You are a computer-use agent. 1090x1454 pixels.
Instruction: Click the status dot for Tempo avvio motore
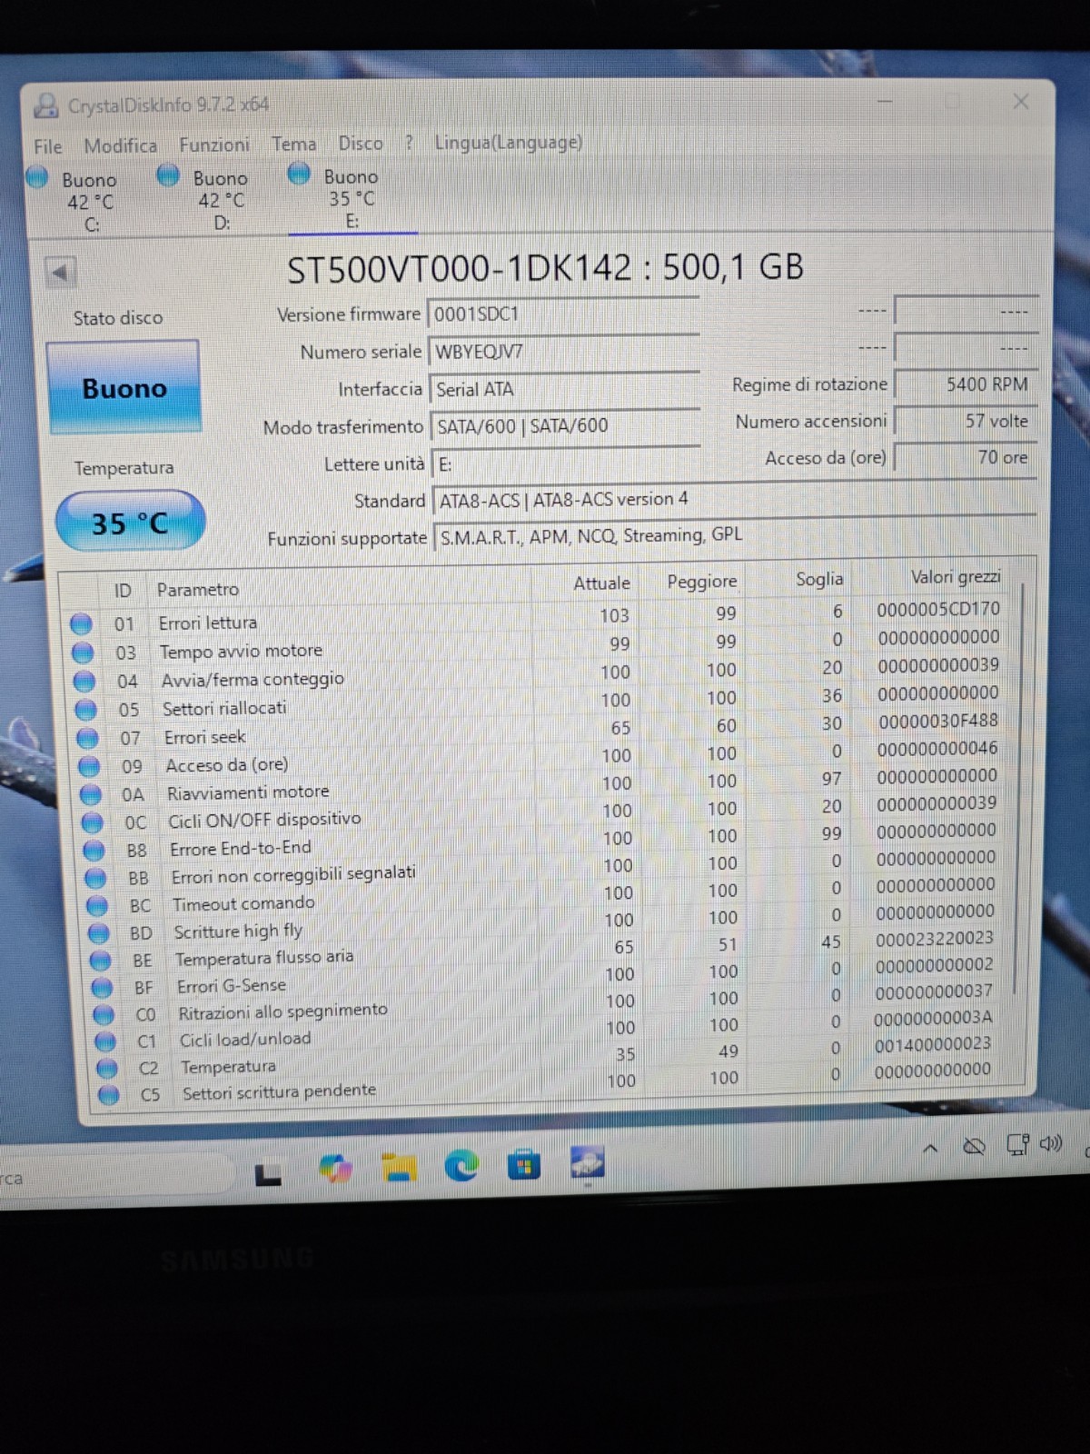coord(84,652)
